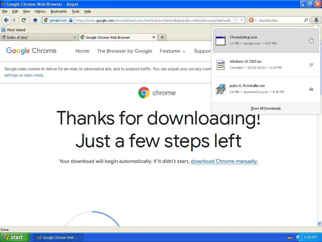Click the google.com site identity icon

click(46, 20)
